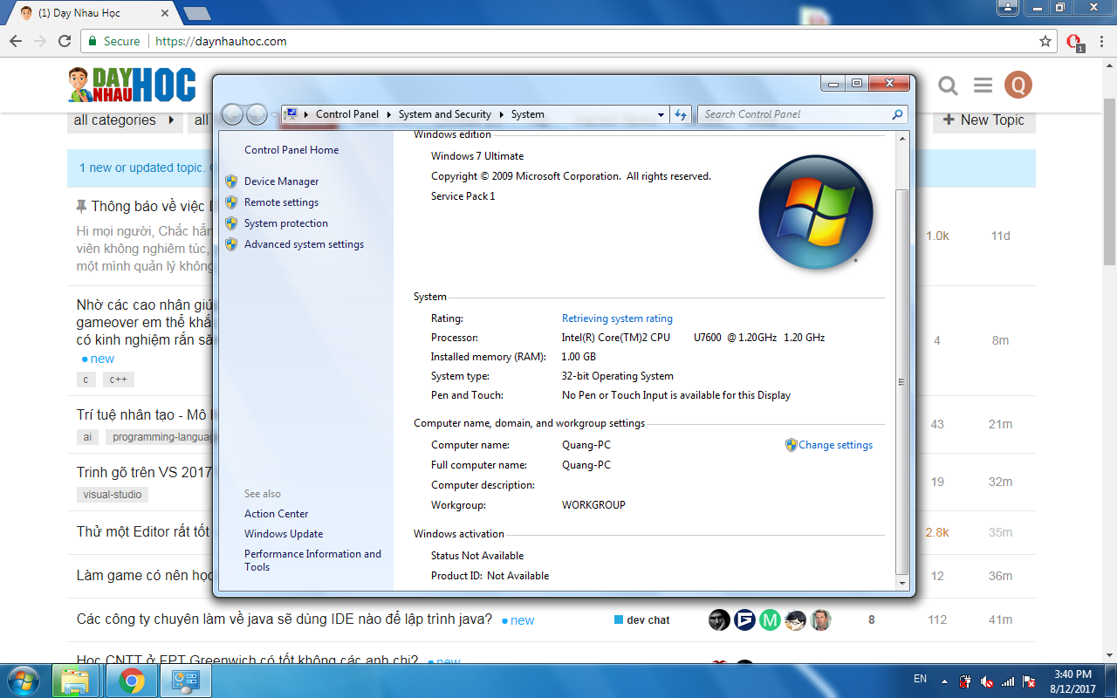Click the c++ tag
Image resolution: width=1117 pixels, height=698 pixels.
(x=119, y=380)
